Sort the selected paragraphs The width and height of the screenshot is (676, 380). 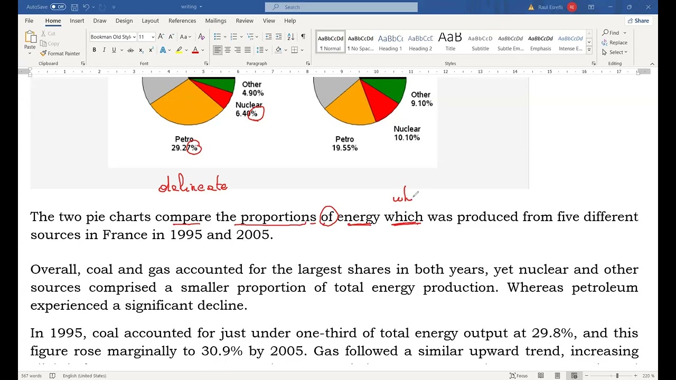(291, 36)
